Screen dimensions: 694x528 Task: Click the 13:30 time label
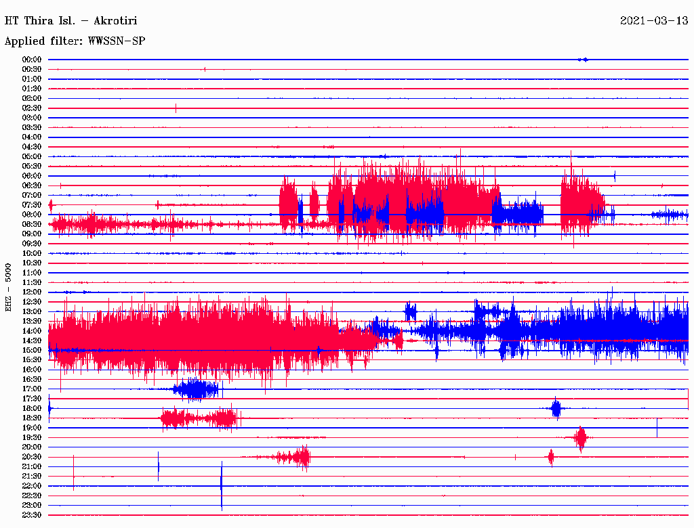coord(32,322)
